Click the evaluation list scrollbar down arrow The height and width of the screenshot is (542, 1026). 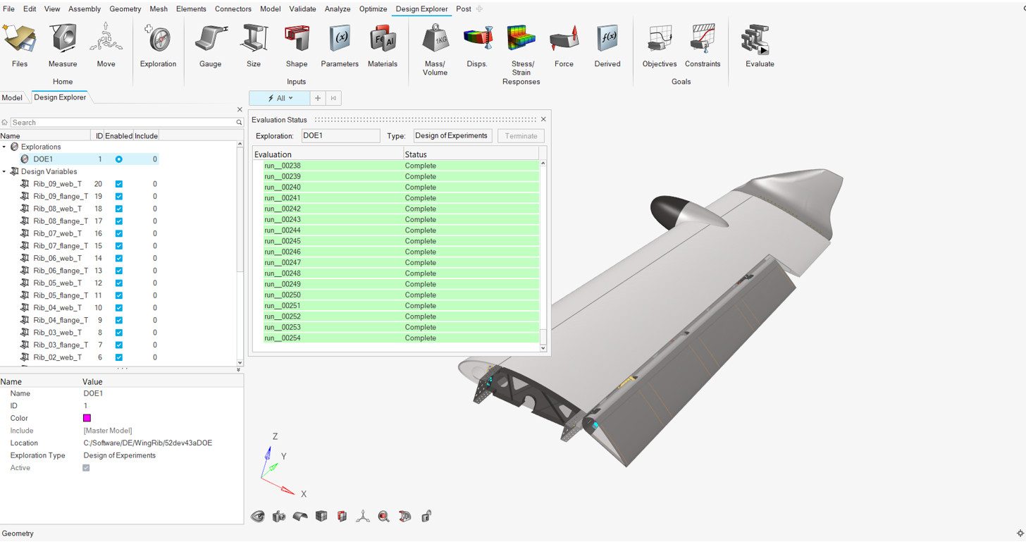pyautogui.click(x=543, y=347)
